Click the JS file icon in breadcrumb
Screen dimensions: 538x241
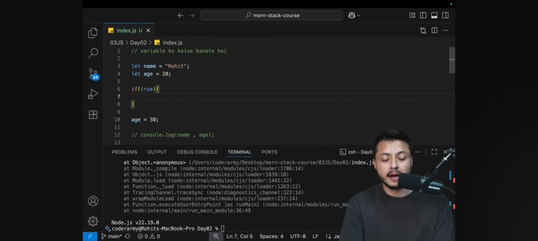pyautogui.click(x=157, y=42)
